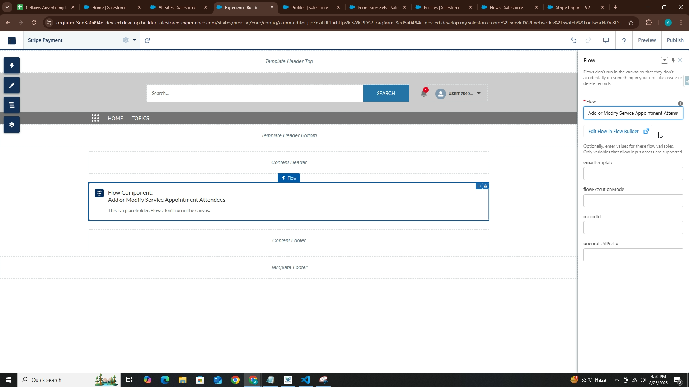
Task: Expand the Flow selection combo box
Action: point(633,113)
